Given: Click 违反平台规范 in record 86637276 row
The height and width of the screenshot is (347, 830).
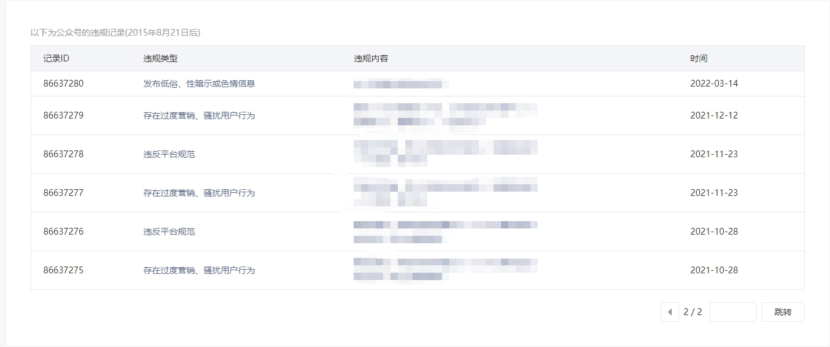Looking at the screenshot, I should tap(169, 232).
